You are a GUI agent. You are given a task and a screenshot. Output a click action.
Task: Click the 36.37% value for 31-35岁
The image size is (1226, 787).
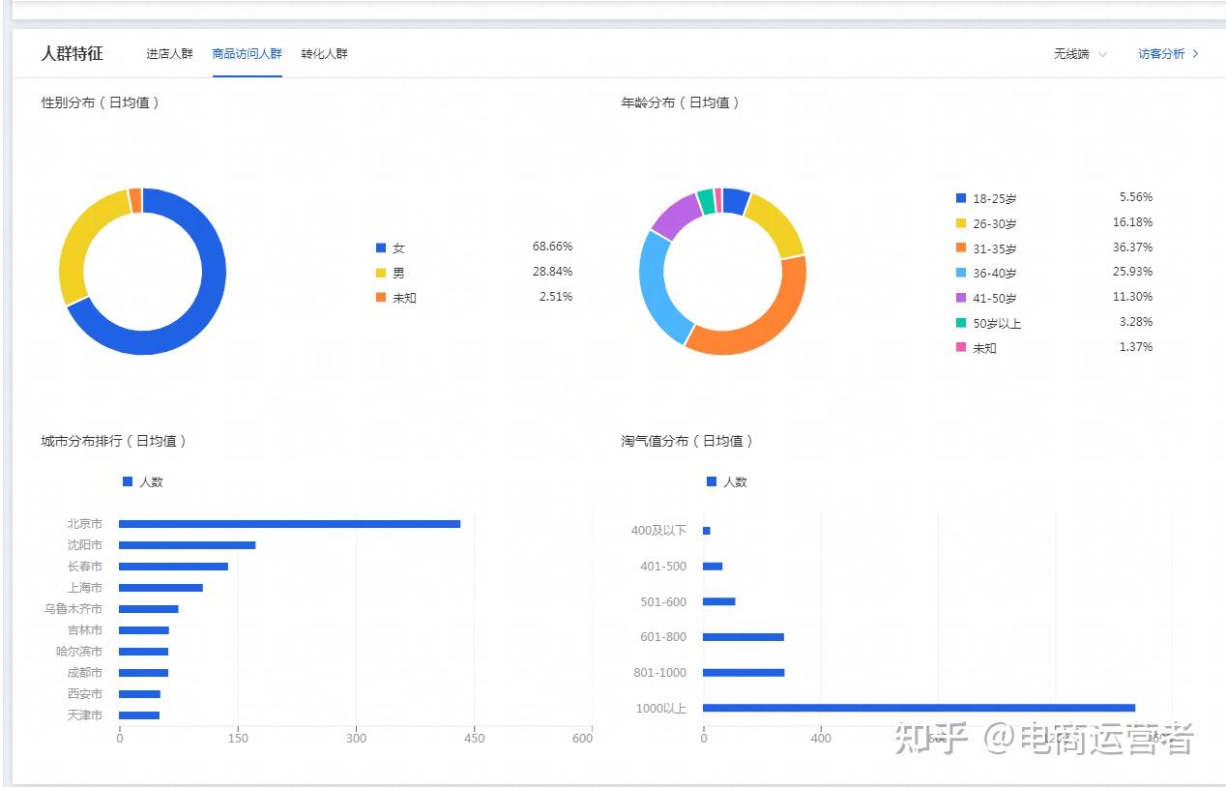pos(1132,248)
